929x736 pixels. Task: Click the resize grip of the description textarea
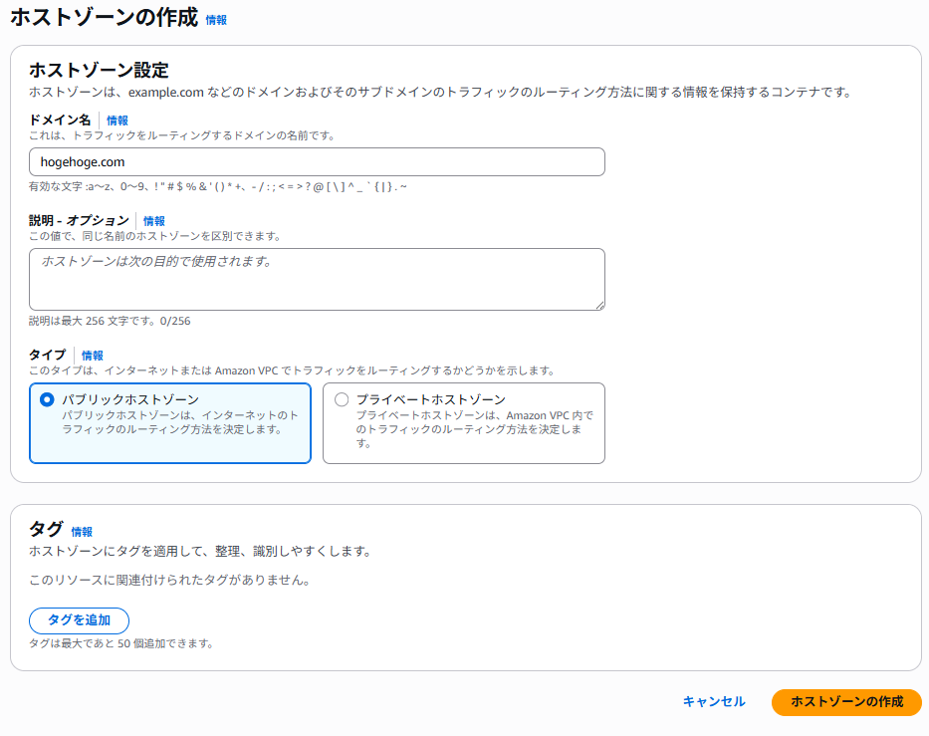601,306
